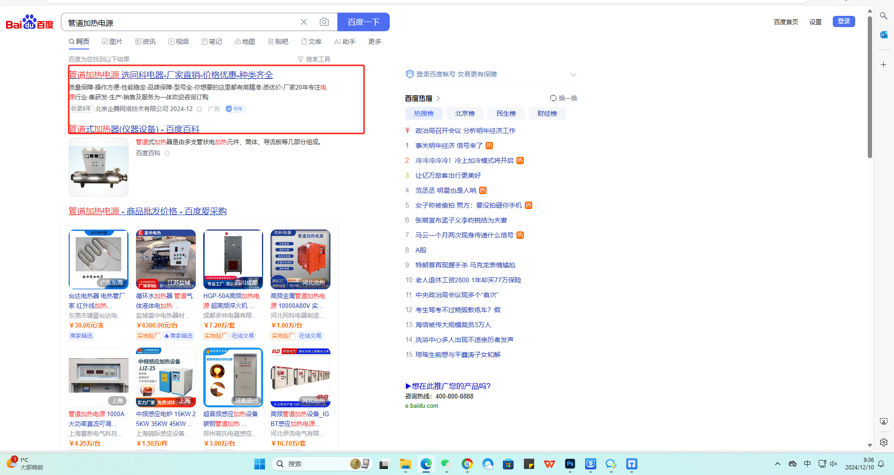
Task: Open WPS Office from the taskbar
Action: (x=549, y=464)
